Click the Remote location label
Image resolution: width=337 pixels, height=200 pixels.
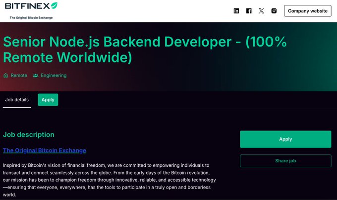[19, 75]
